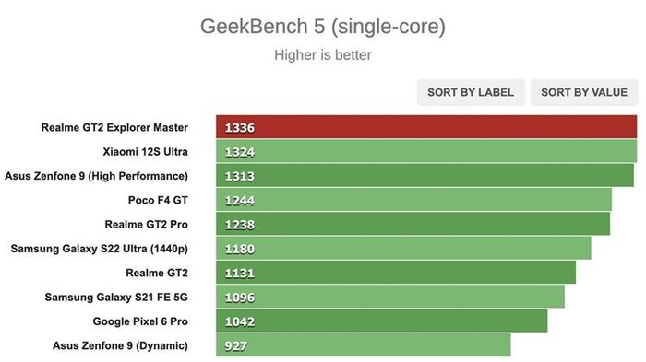Select the Realme GT2 bar showing 1131
The width and height of the screenshot is (646, 362).
coord(396,273)
